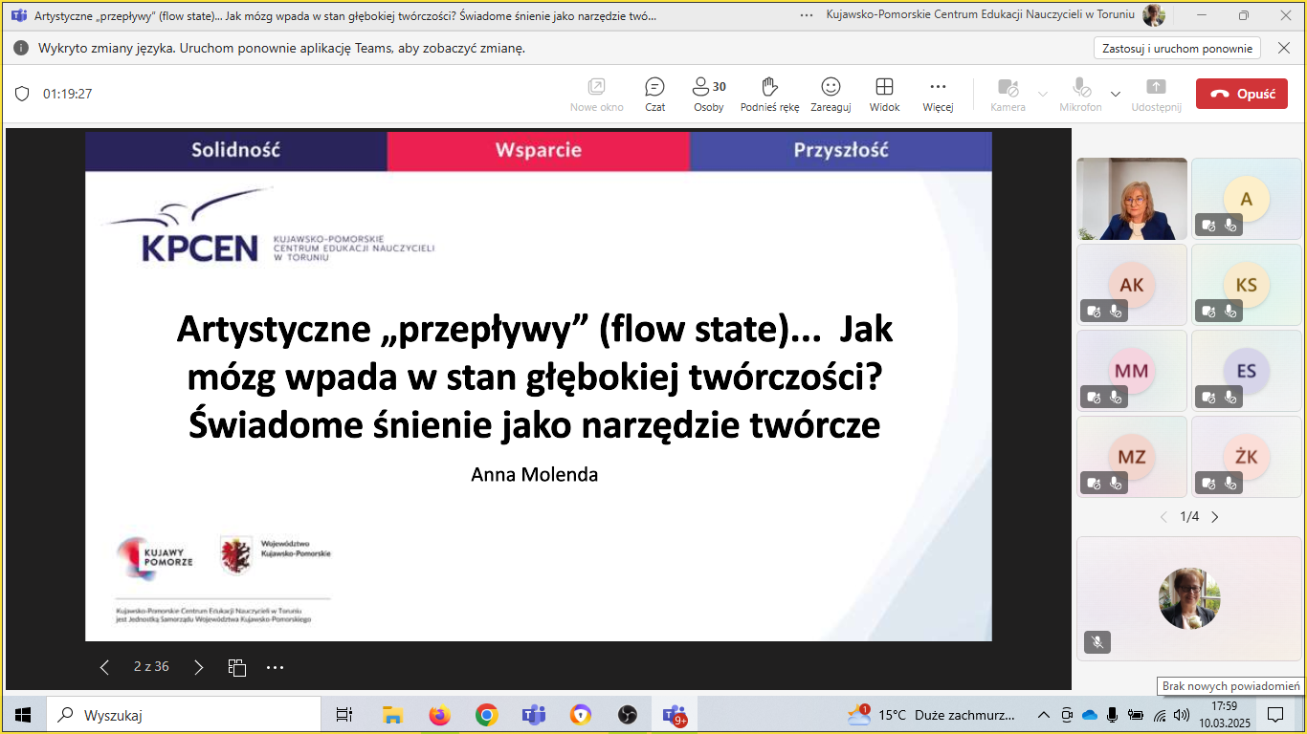
Task: Launch Firefox from taskbar
Action: tap(439, 714)
